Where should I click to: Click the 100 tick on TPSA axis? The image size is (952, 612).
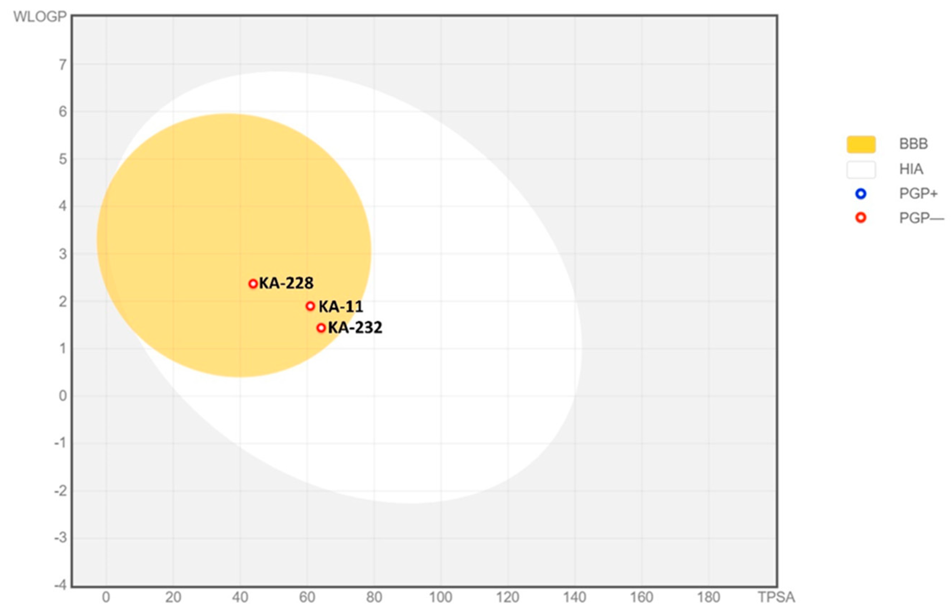click(440, 597)
